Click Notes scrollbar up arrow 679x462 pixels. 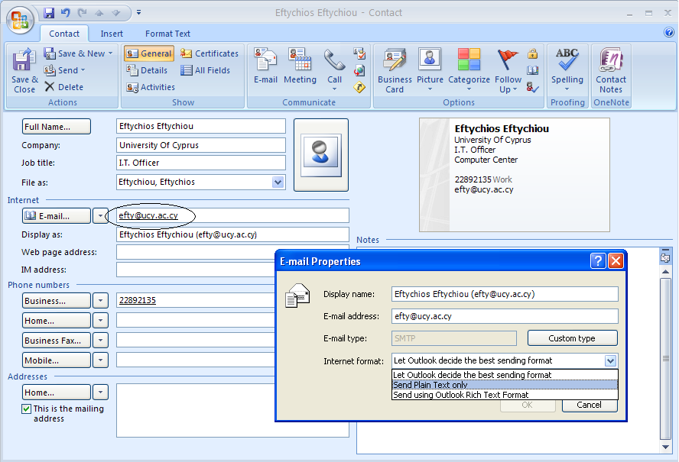point(665,271)
